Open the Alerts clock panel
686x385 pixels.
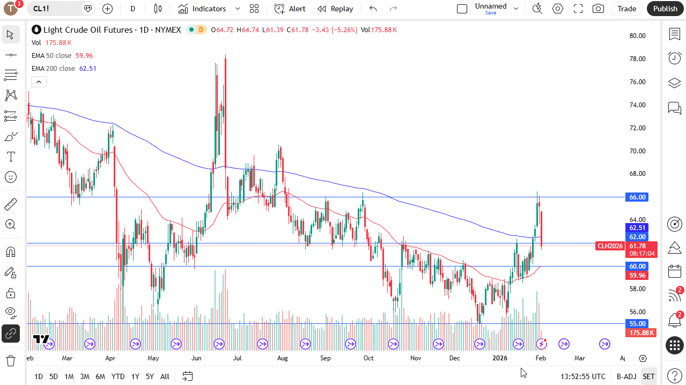[674, 58]
